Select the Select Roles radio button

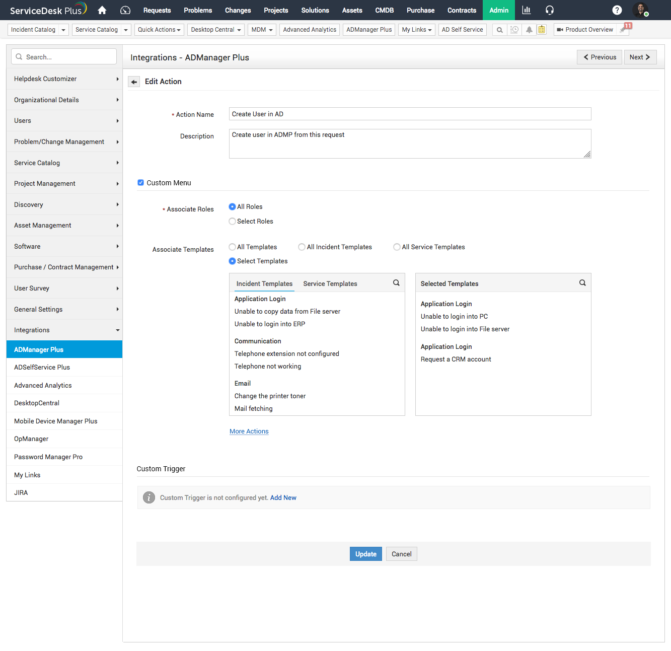(x=232, y=222)
